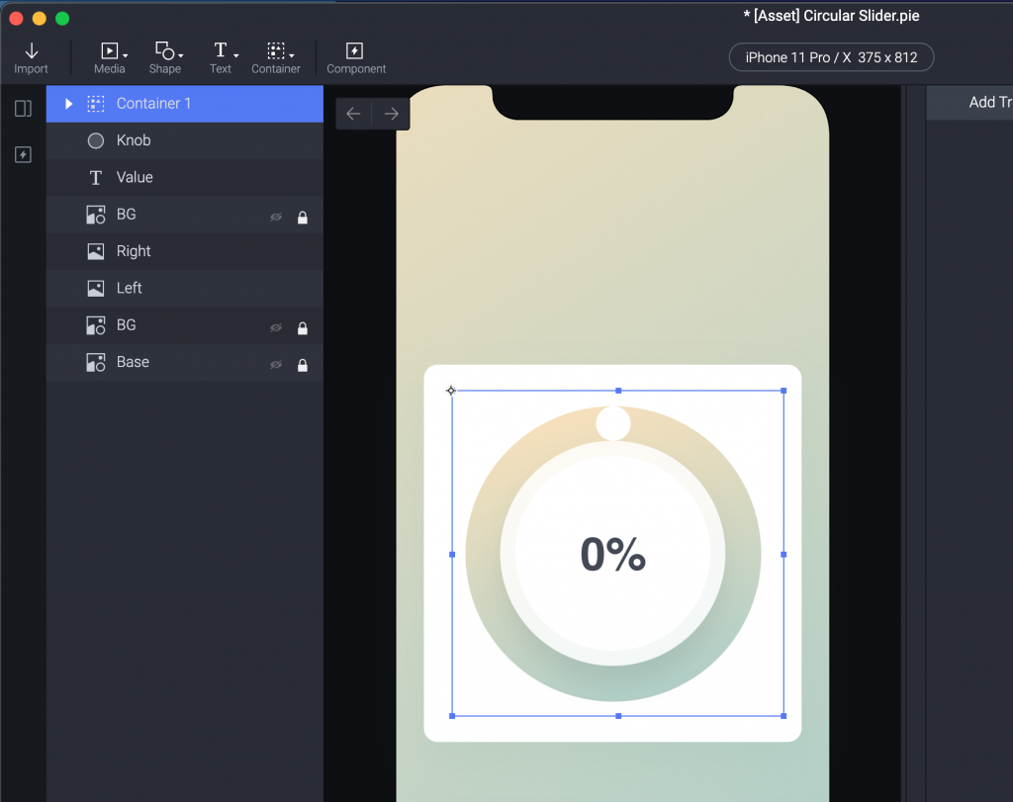Viewport: 1013px width, 802px height.
Task: Expand the Container toolbar dropdown arrow
Action: click(x=292, y=55)
